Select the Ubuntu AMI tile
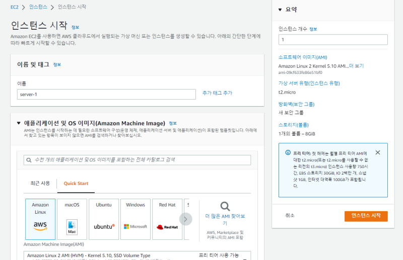Viewport: 403px width, 260px height. pos(104,219)
